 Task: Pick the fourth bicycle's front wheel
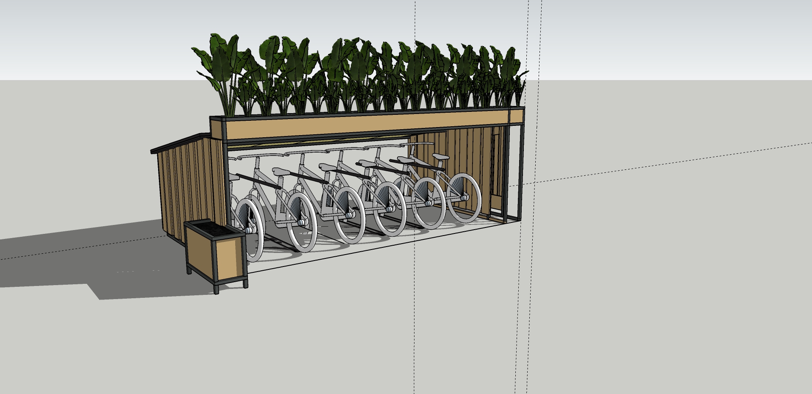point(390,208)
